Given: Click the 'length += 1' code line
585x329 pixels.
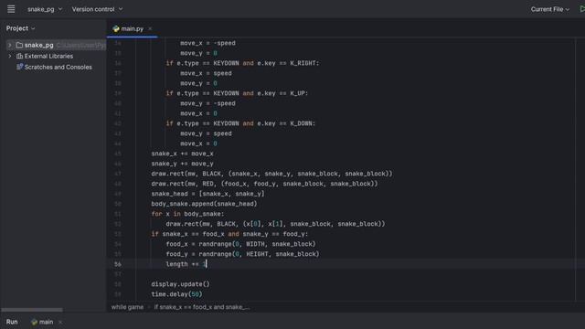Looking at the screenshot, I should [186, 264].
